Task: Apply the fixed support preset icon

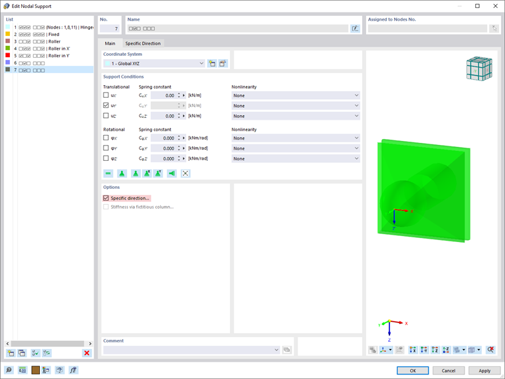Action: click(172, 174)
